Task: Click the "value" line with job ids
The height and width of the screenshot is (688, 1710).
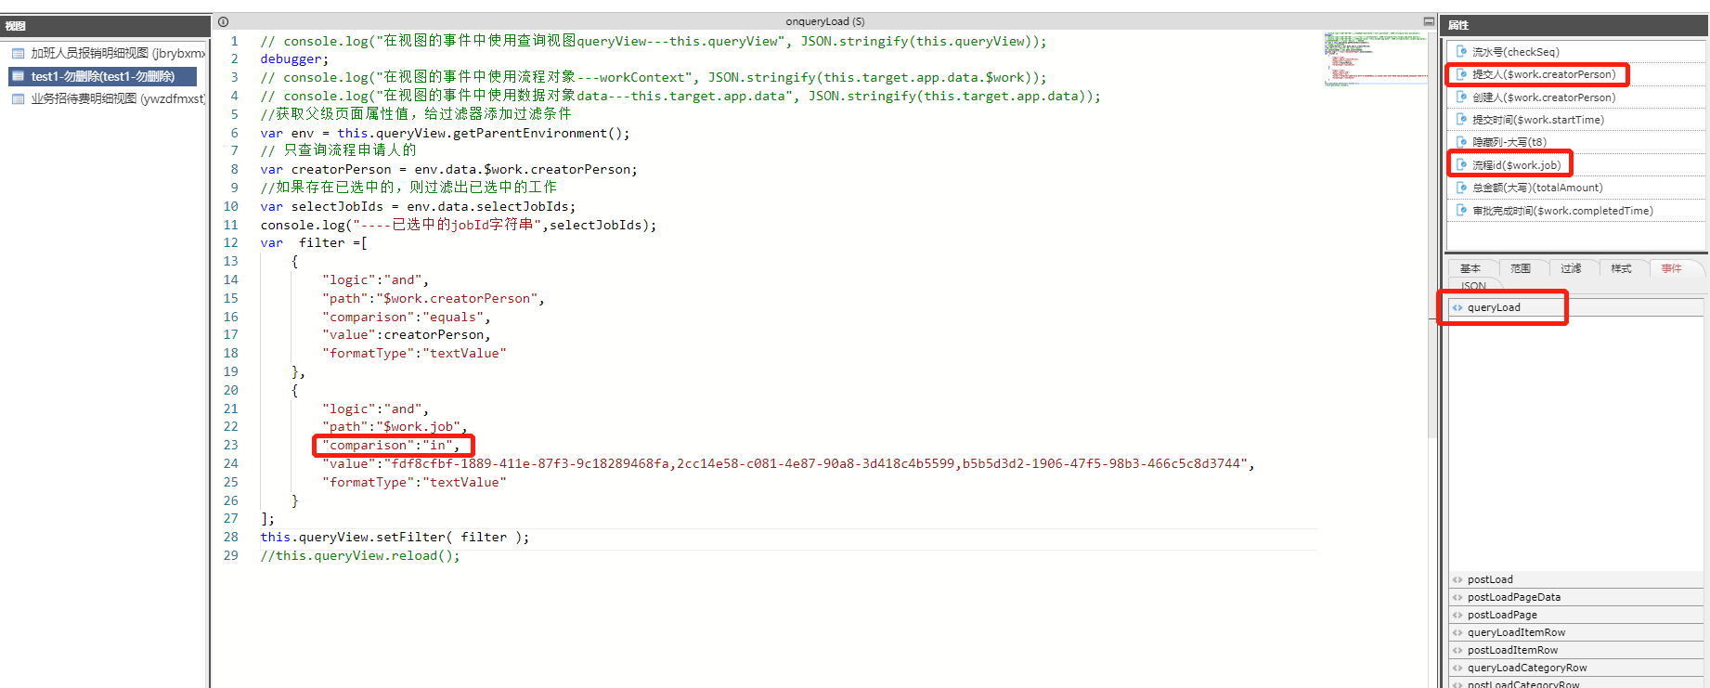Action: click(788, 464)
